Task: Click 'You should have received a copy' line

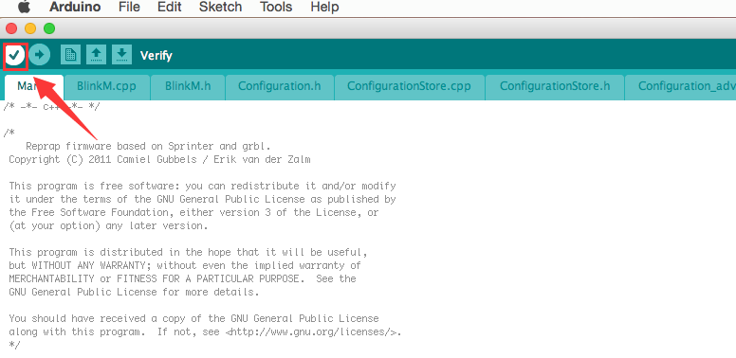Action: point(193,318)
